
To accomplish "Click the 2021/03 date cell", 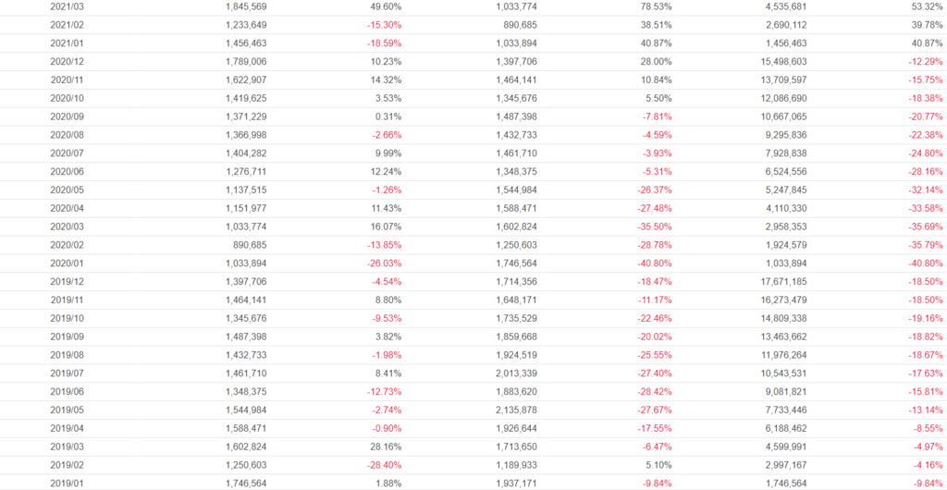I will click(68, 6).
